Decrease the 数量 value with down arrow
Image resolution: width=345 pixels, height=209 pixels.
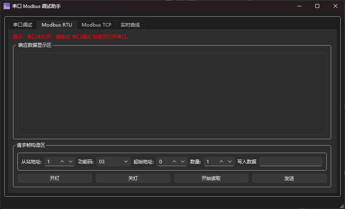[x=229, y=161]
